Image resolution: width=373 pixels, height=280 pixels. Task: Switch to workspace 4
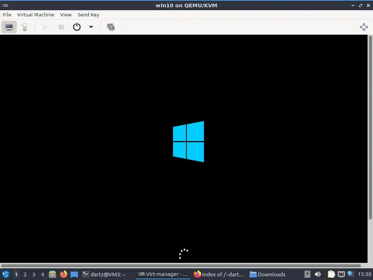pyautogui.click(x=43, y=275)
